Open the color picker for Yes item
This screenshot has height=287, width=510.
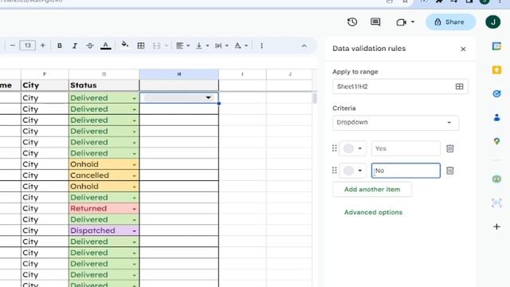[353, 148]
